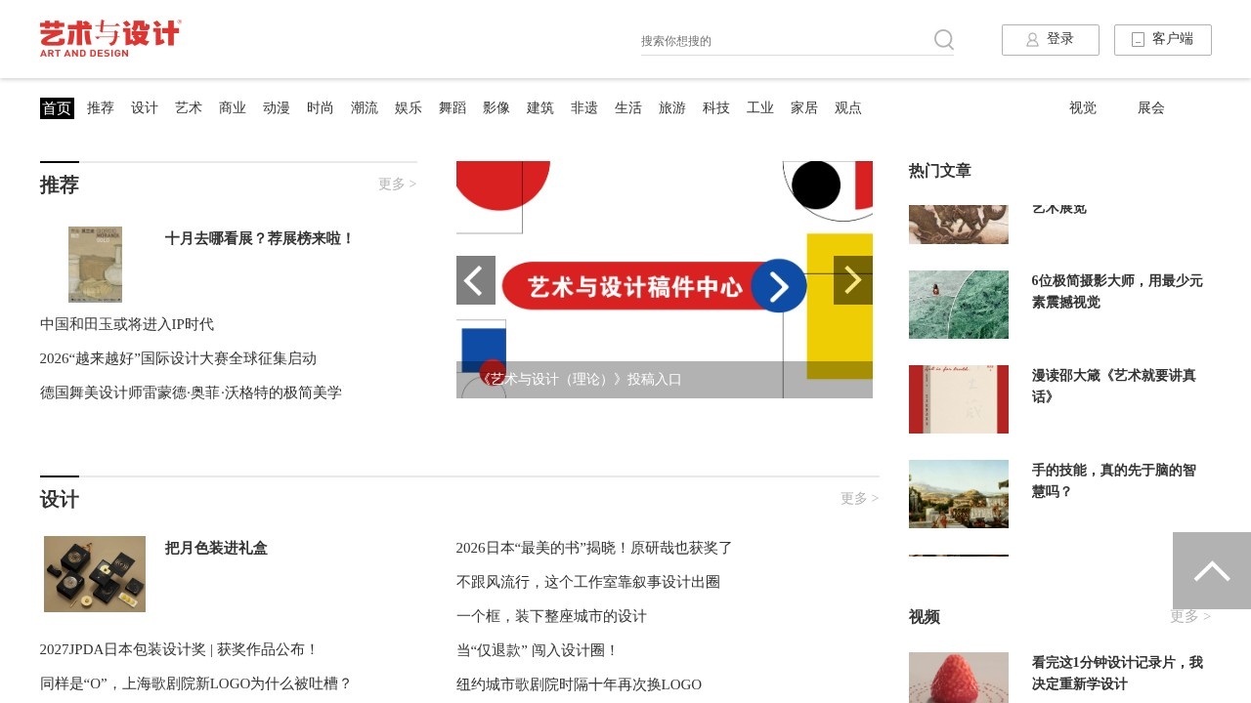Click 更多 in the 推荐 section
This screenshot has width=1251, height=703.
pyautogui.click(x=398, y=184)
